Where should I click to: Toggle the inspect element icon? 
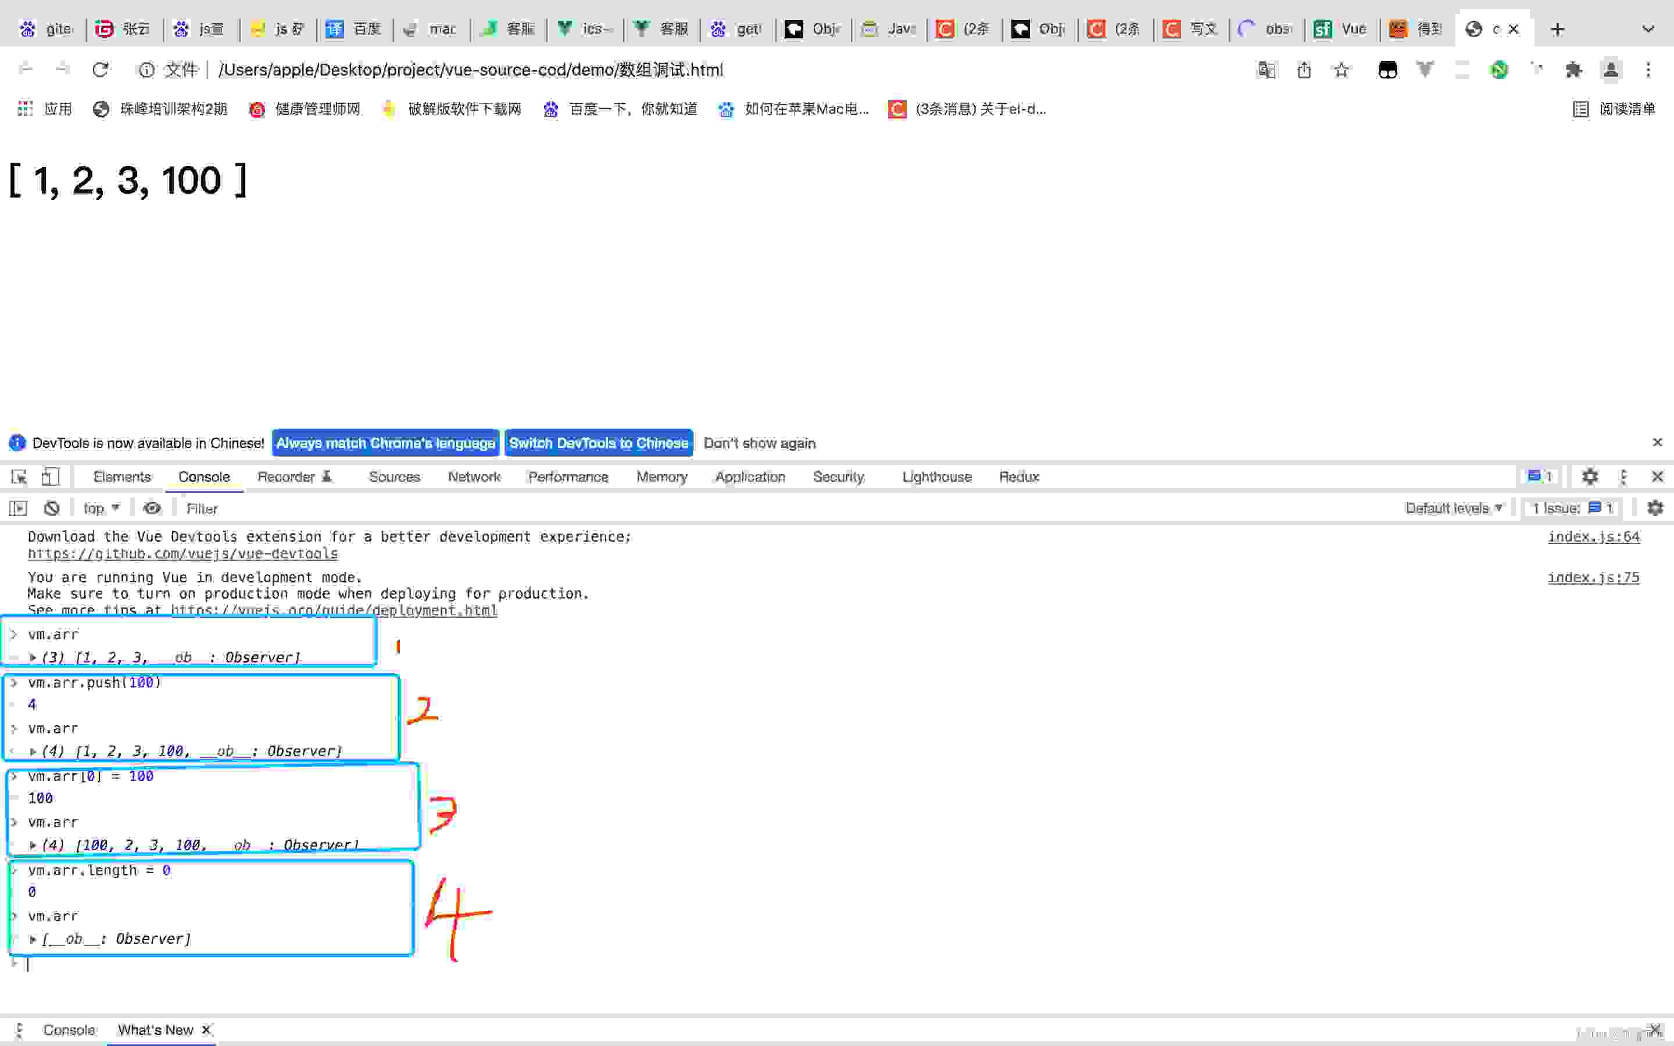click(19, 475)
